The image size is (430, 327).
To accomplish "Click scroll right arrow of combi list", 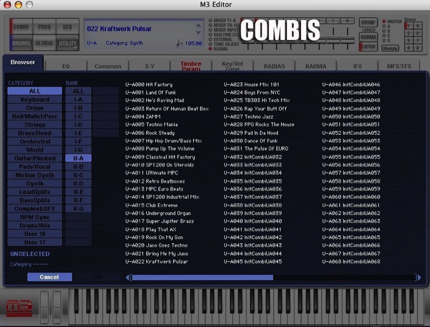I will point(419,277).
